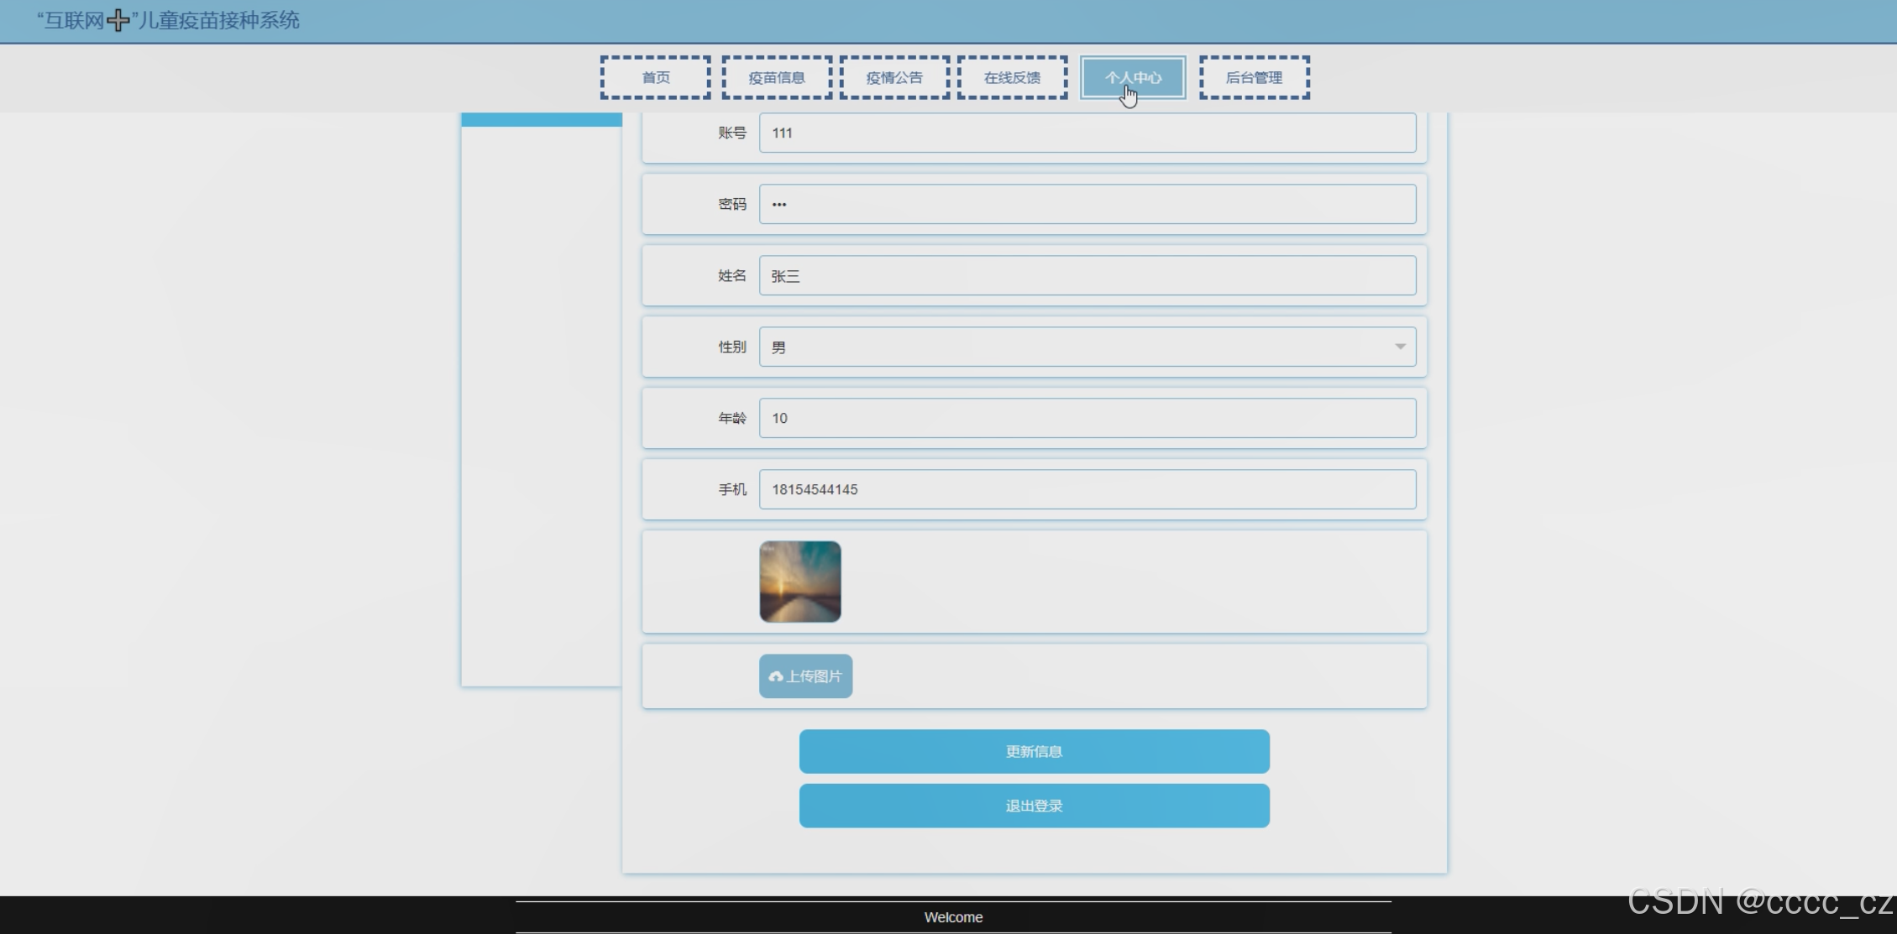
Task: Go to 疫苗信息 tab
Action: click(x=776, y=78)
